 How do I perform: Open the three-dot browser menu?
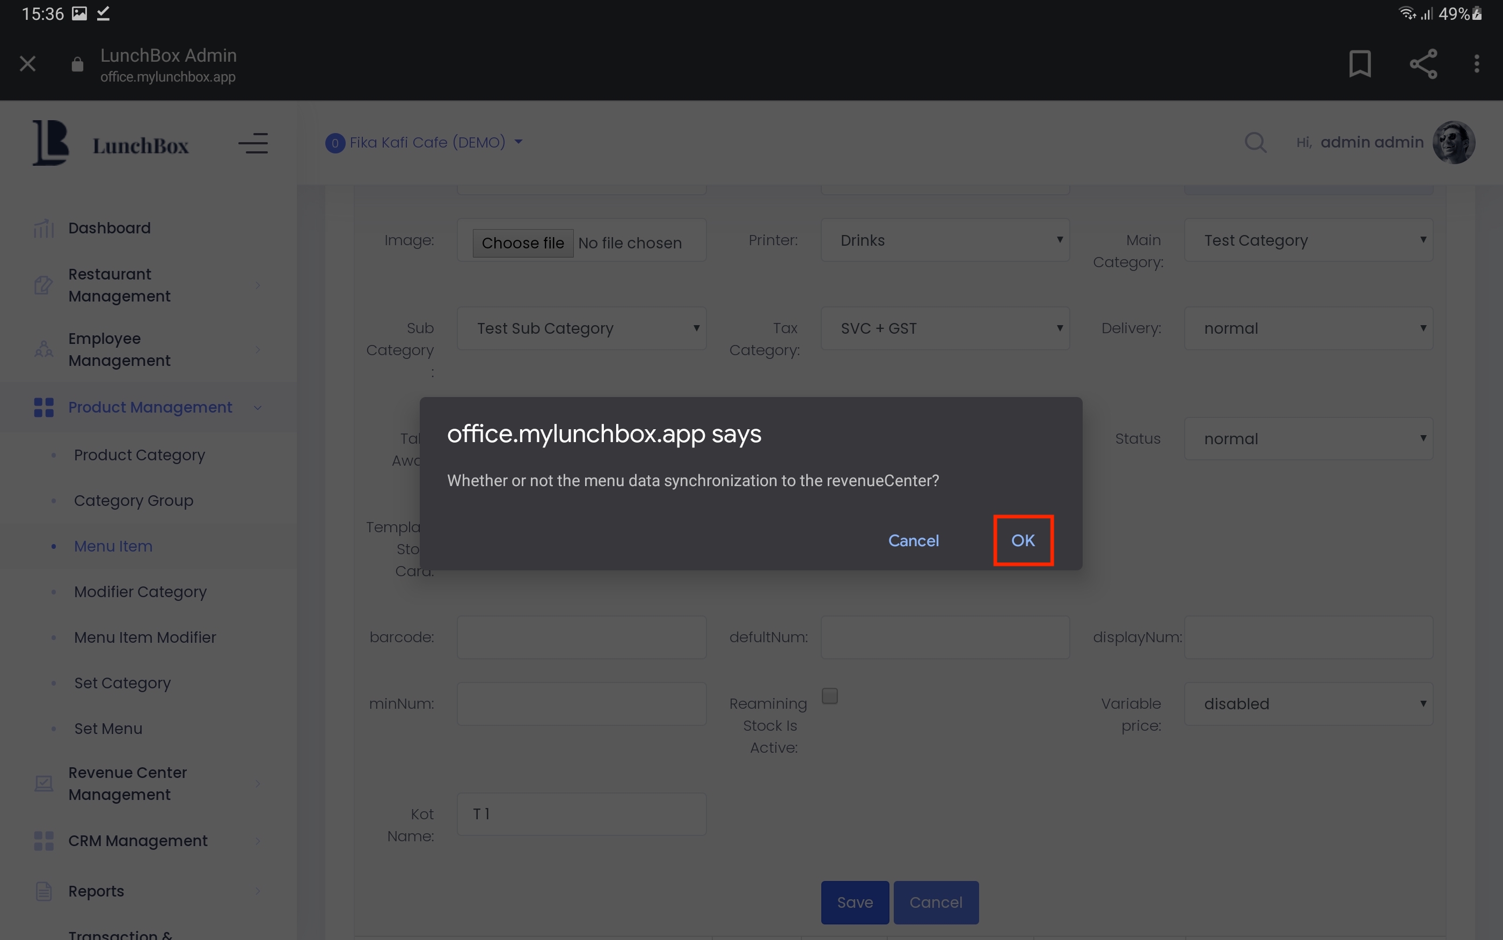(x=1476, y=63)
